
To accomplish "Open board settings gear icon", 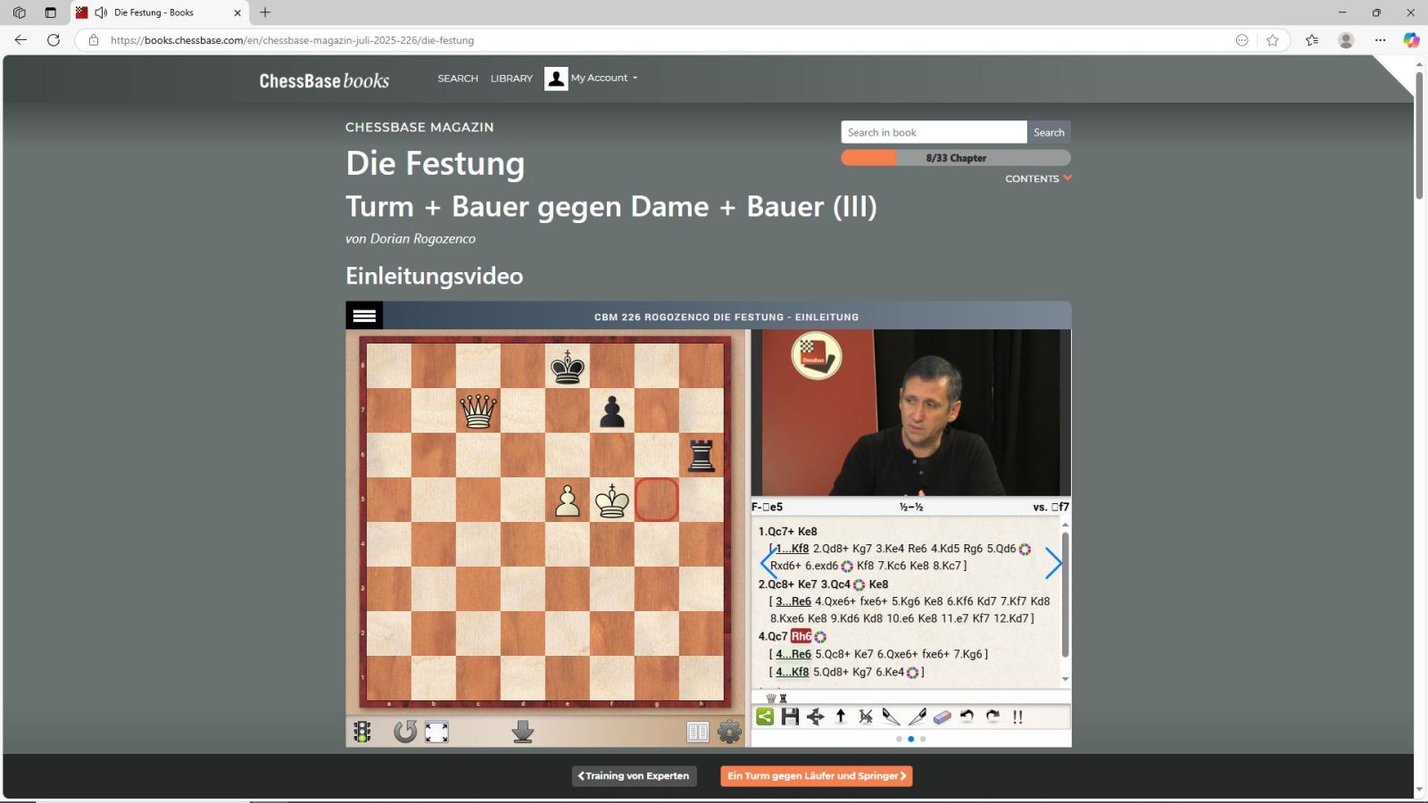I will click(x=729, y=733).
